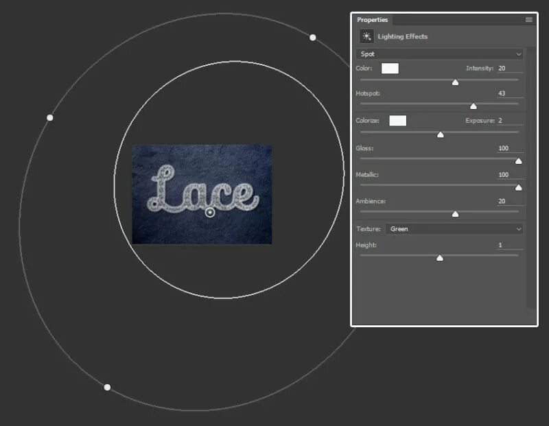549x426 pixels.
Task: Click the bottom outer ellipse handle
Action: pyautogui.click(x=108, y=387)
